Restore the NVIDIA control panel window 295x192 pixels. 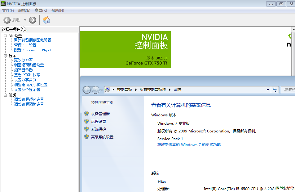point(281,4)
